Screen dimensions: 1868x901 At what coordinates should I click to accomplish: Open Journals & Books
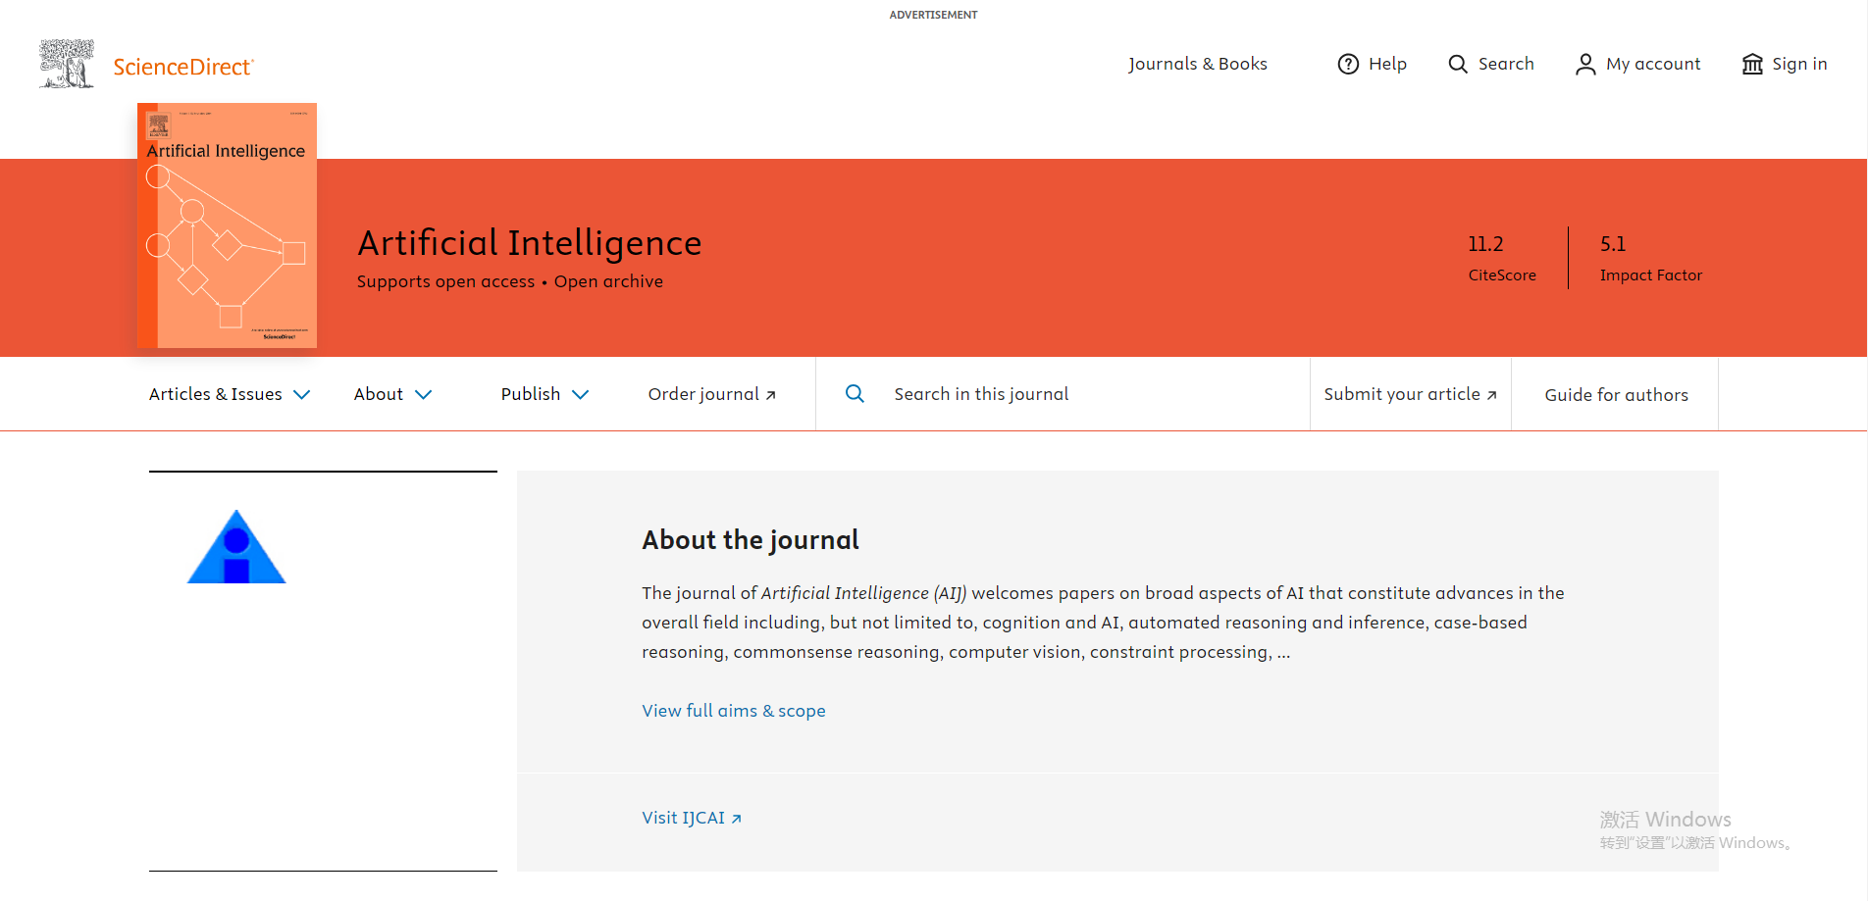point(1198,64)
